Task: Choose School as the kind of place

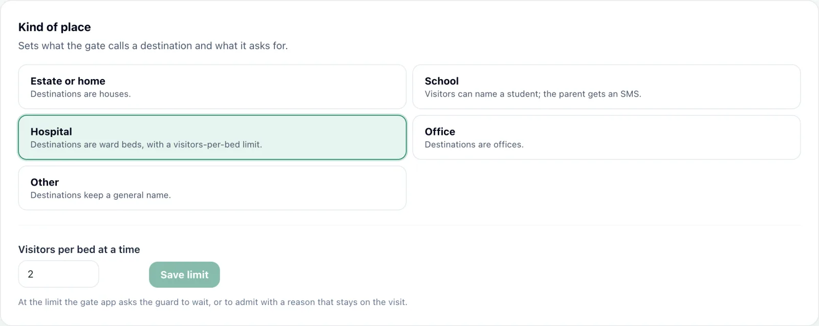Action: [607, 87]
